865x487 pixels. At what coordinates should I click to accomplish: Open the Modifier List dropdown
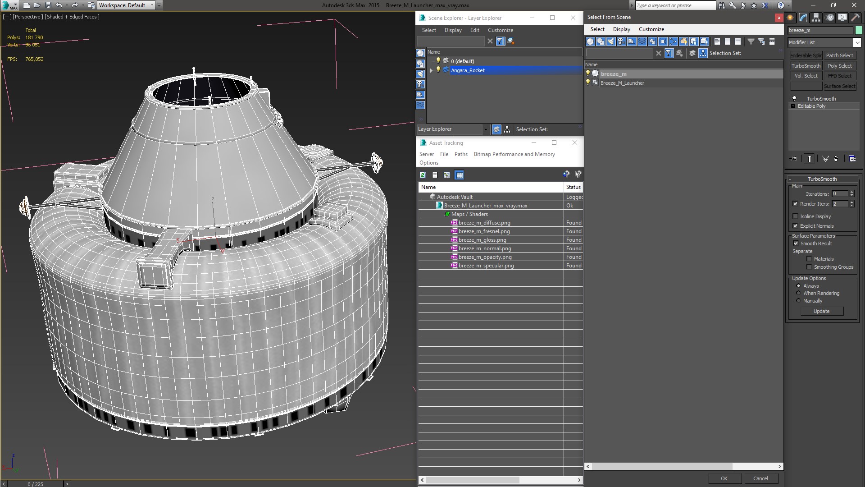856,42
